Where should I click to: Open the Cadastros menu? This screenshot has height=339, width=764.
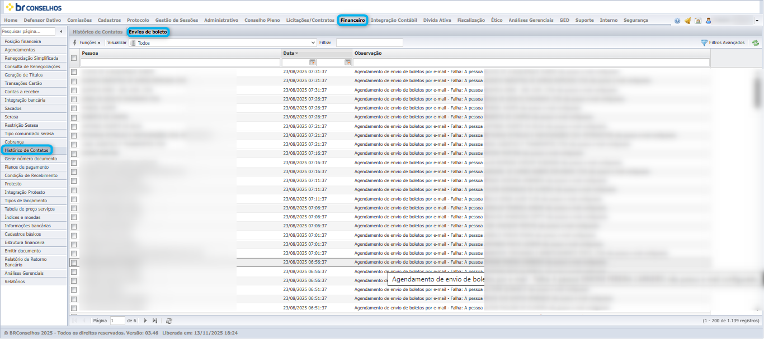click(109, 20)
